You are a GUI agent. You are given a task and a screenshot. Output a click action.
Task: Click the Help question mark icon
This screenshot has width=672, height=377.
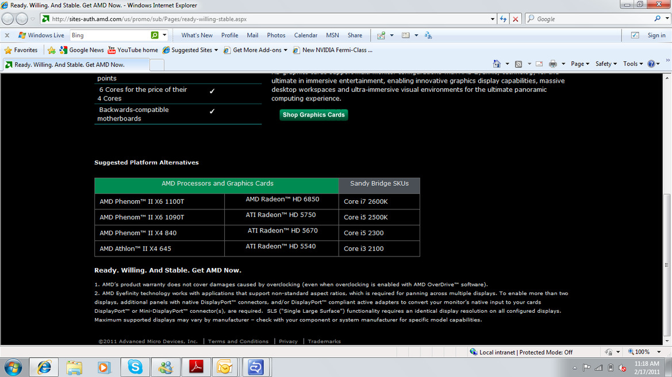(651, 64)
